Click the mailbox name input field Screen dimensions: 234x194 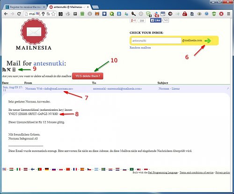pyautogui.click(x=156, y=41)
